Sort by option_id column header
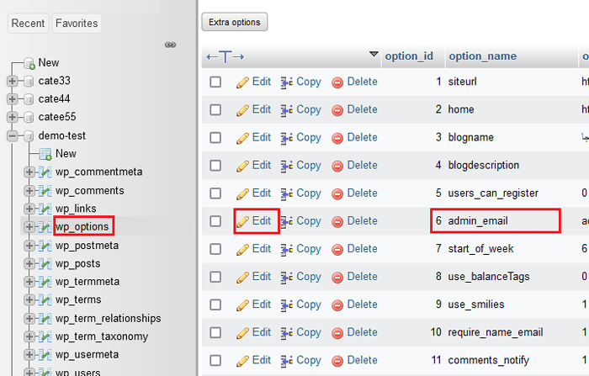The image size is (589, 376). pyautogui.click(x=409, y=56)
